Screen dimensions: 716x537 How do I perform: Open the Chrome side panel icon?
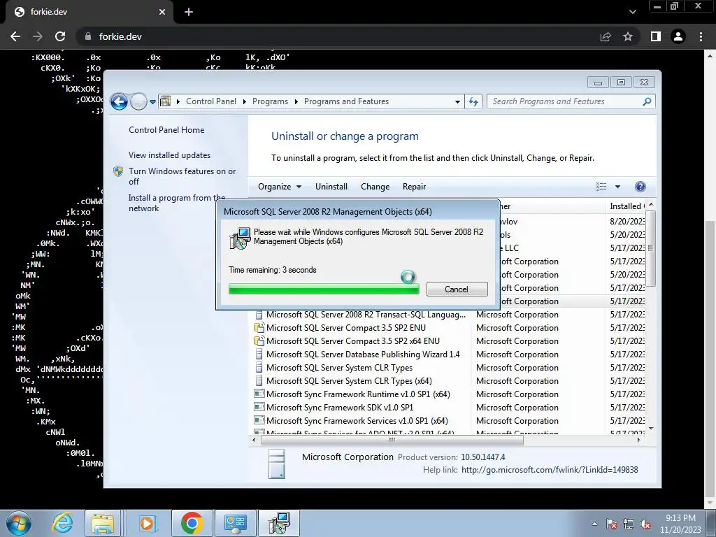[656, 36]
